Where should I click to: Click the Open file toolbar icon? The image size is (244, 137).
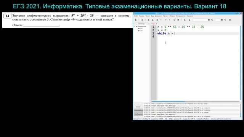click(142, 20)
